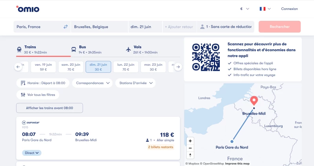Click the Rechercher button
Screen dimensions: 314x166
point(279,27)
